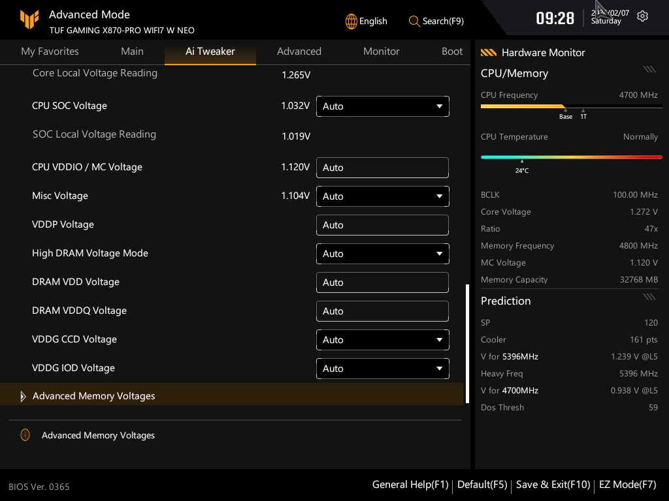Open the VDDG CCD Voltage dropdown
Viewport: 669px width, 501px height.
click(382, 340)
